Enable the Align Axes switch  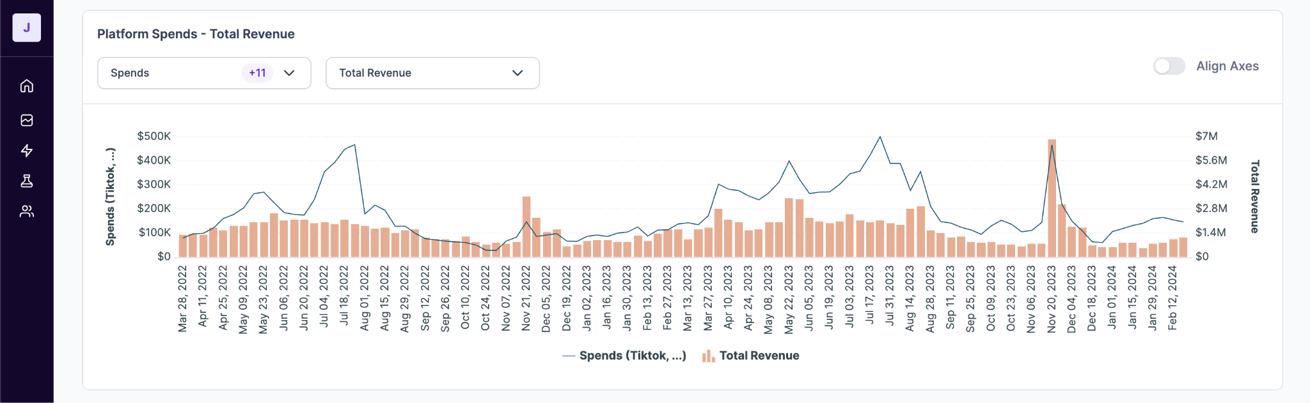click(x=1169, y=66)
